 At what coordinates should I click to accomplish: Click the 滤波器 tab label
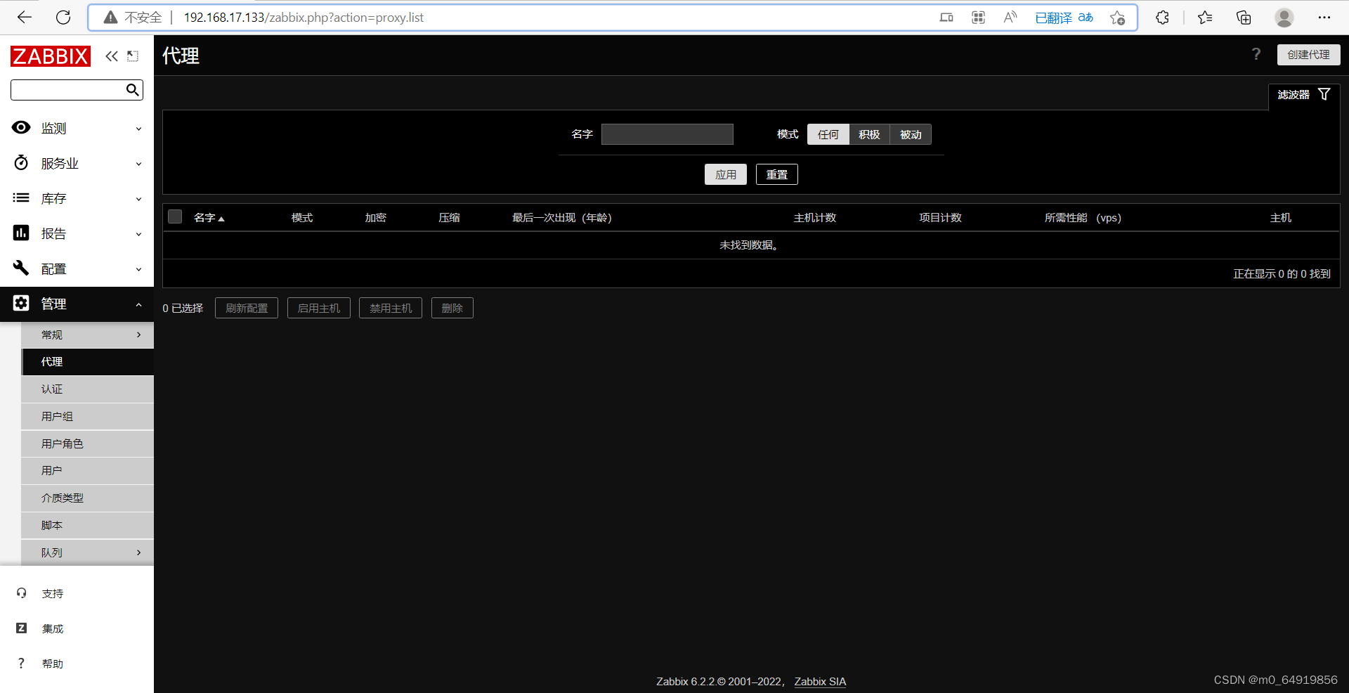pos(1293,94)
